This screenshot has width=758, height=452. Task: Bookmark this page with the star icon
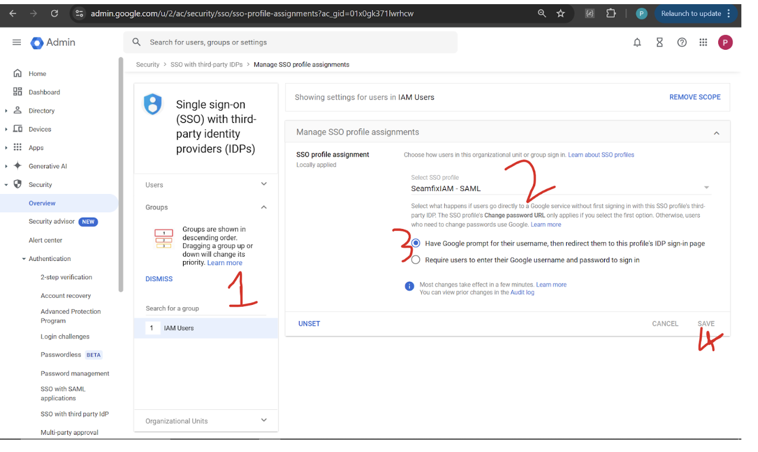click(560, 13)
